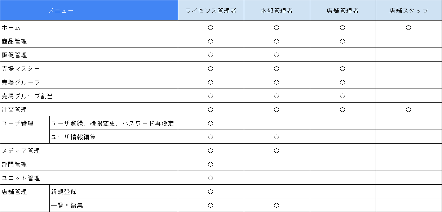Viewport: 442px width, 212px height.
Task: Click the 売場グループ circle under ライセンス管理者
Action: [211, 82]
